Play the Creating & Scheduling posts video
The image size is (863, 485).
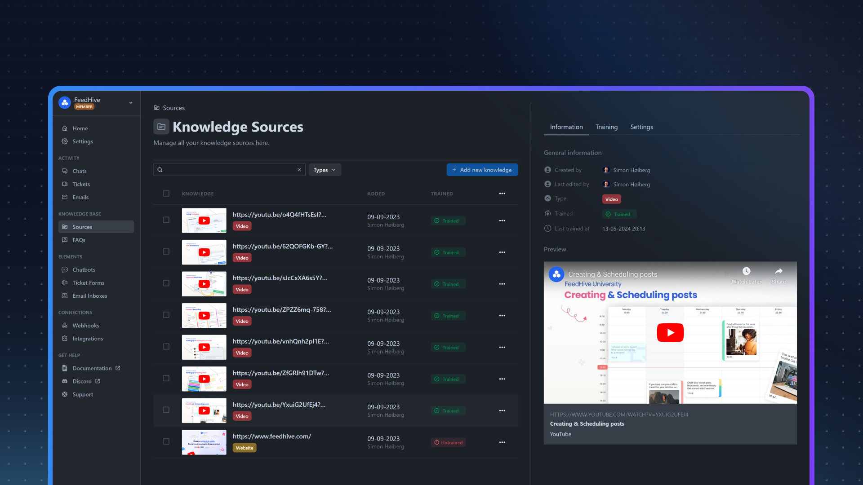pos(670,333)
